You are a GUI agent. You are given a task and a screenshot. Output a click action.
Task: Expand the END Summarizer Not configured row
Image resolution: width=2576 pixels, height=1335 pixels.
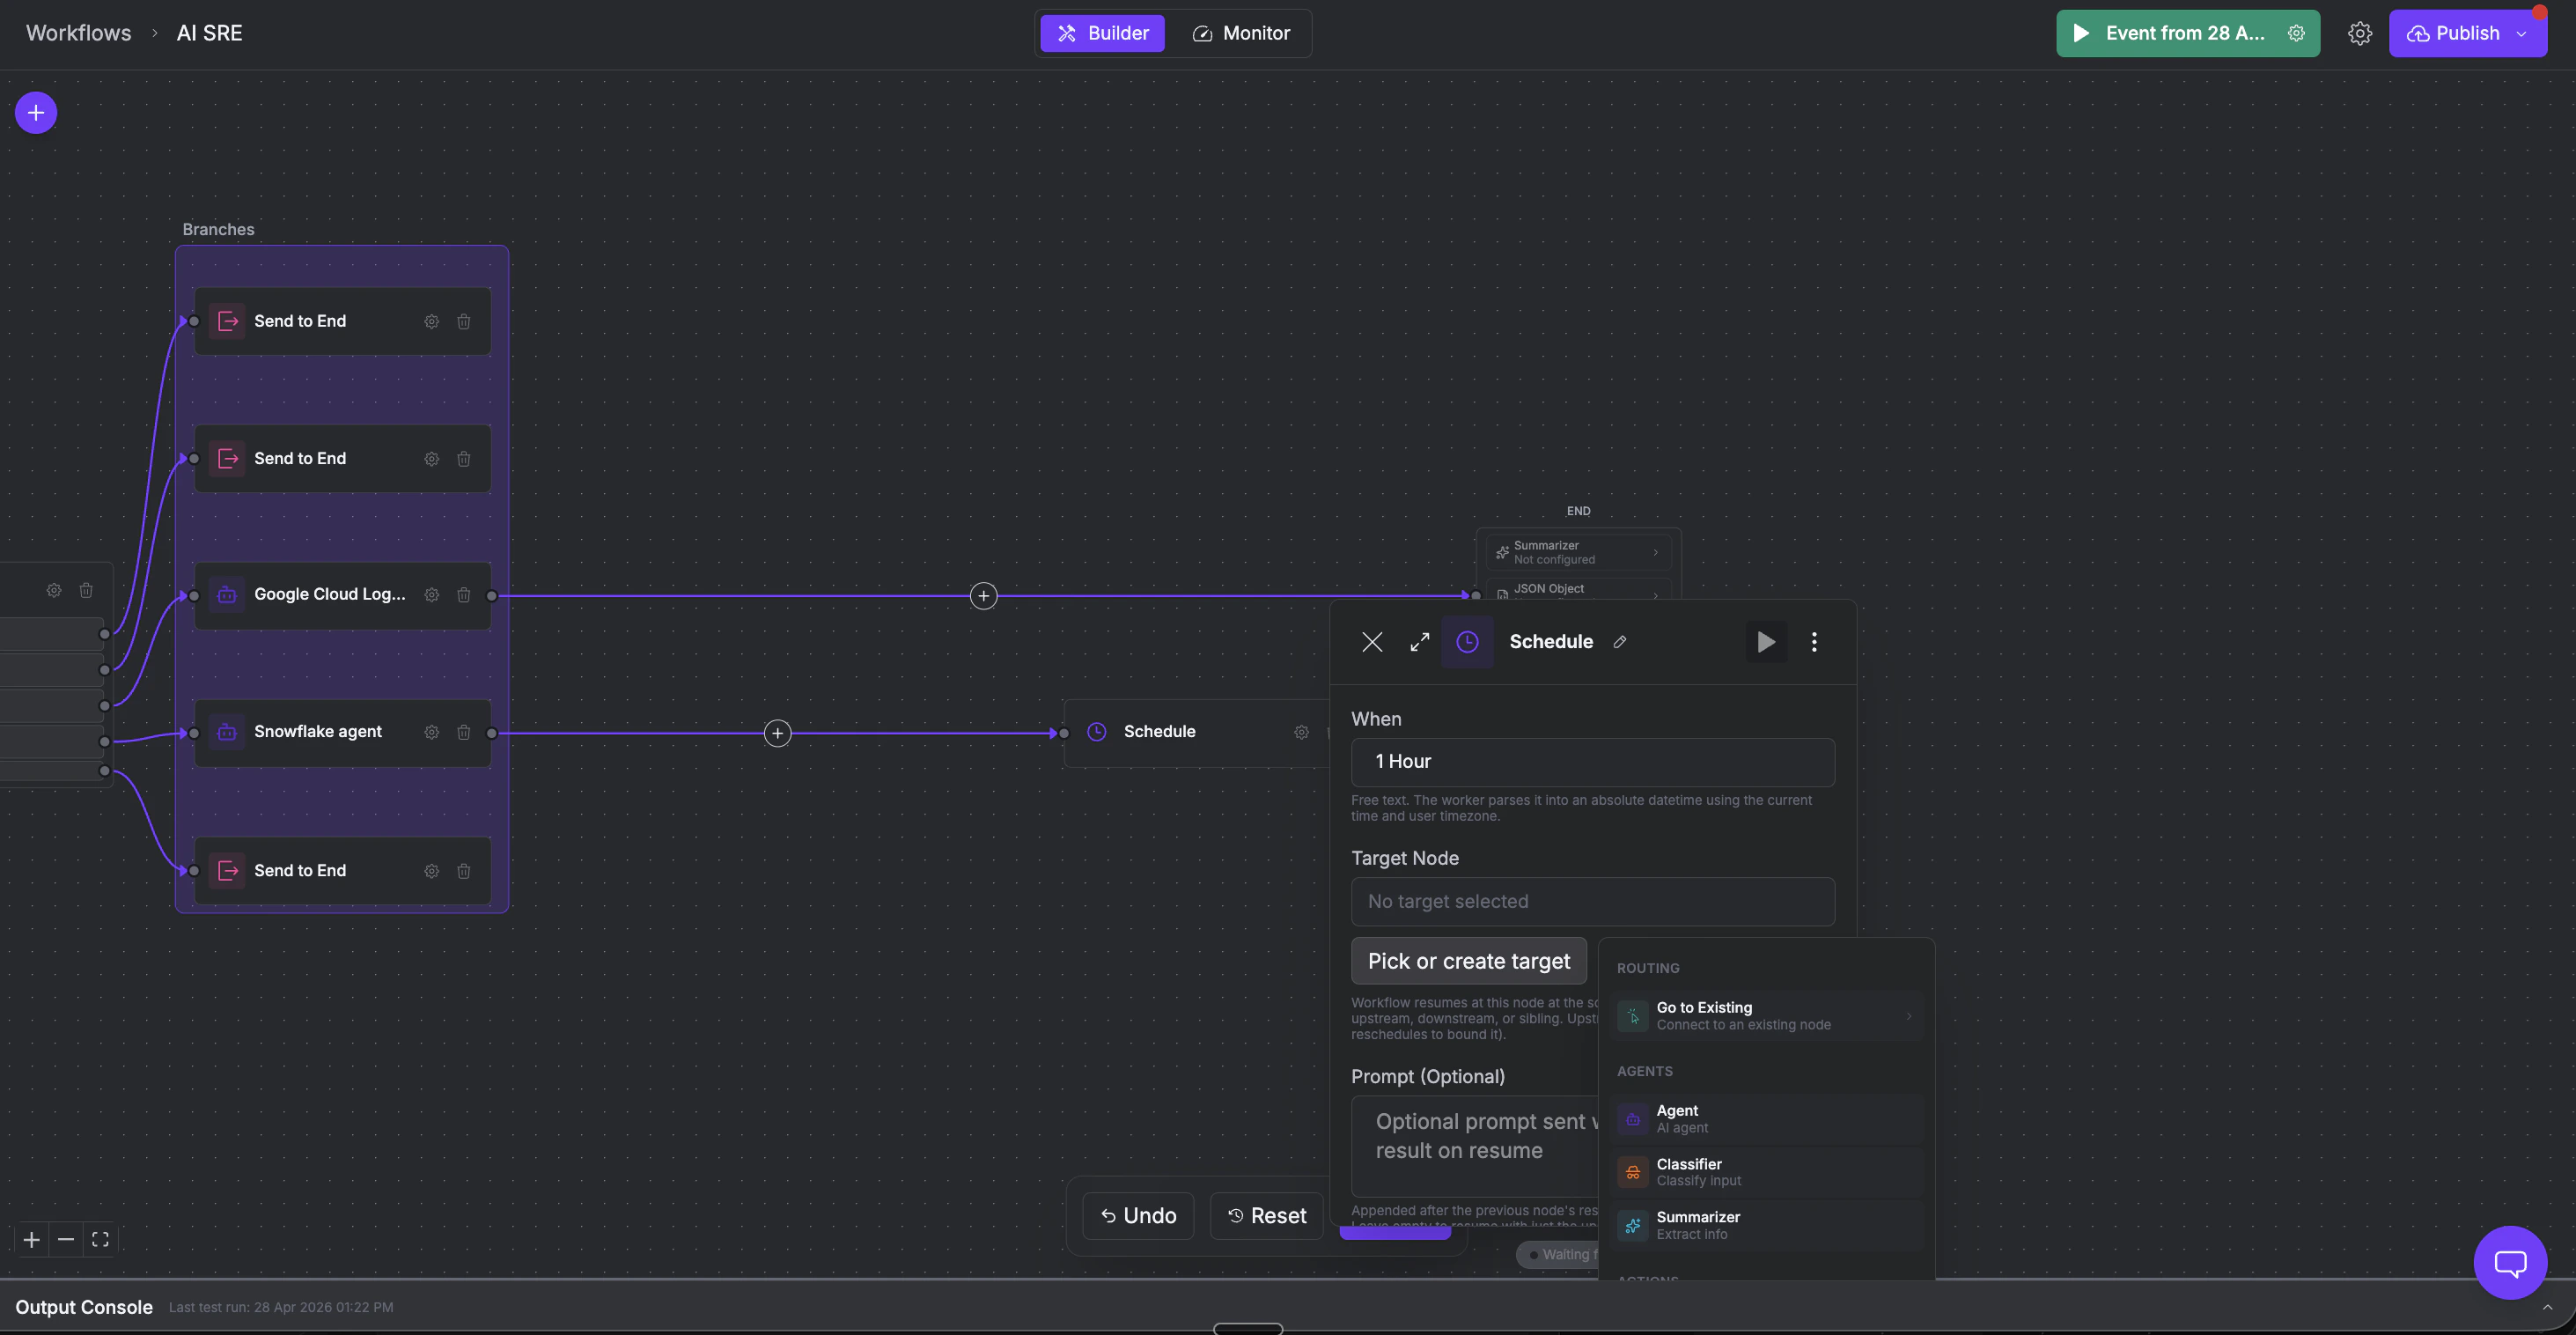(x=1578, y=552)
